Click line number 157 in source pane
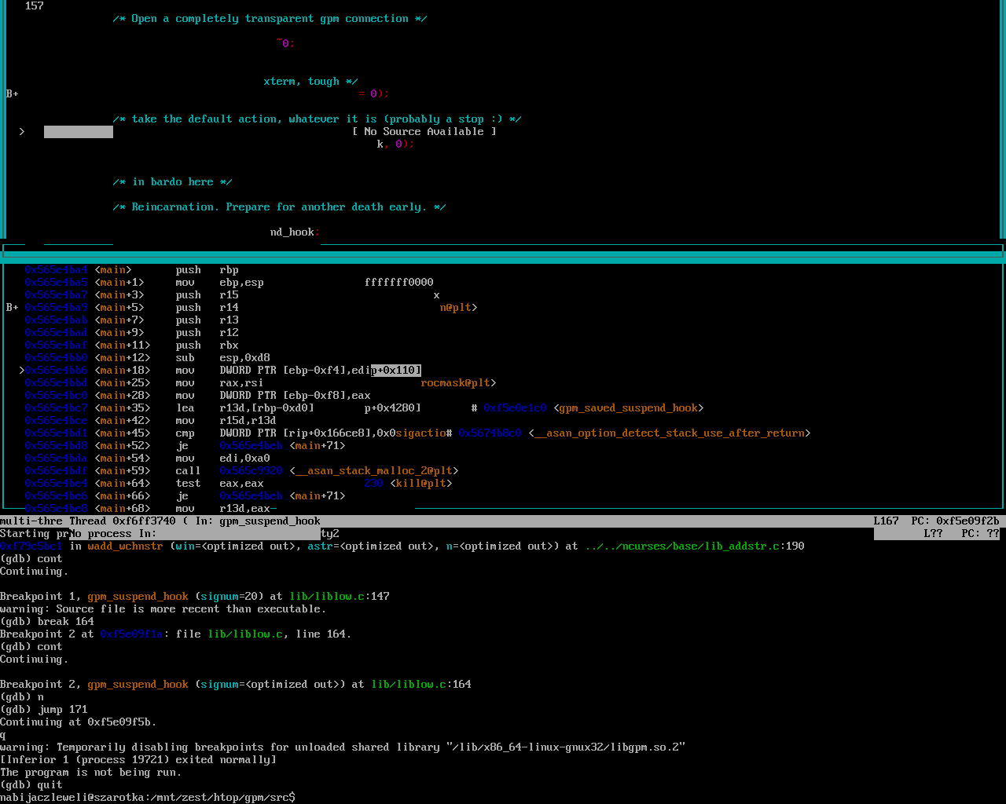Screen dimensions: 1006x804 pos(34,6)
